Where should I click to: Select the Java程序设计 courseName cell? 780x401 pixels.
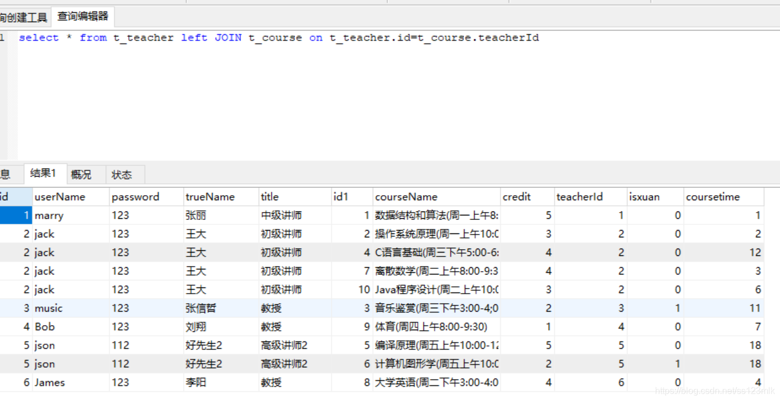436,290
